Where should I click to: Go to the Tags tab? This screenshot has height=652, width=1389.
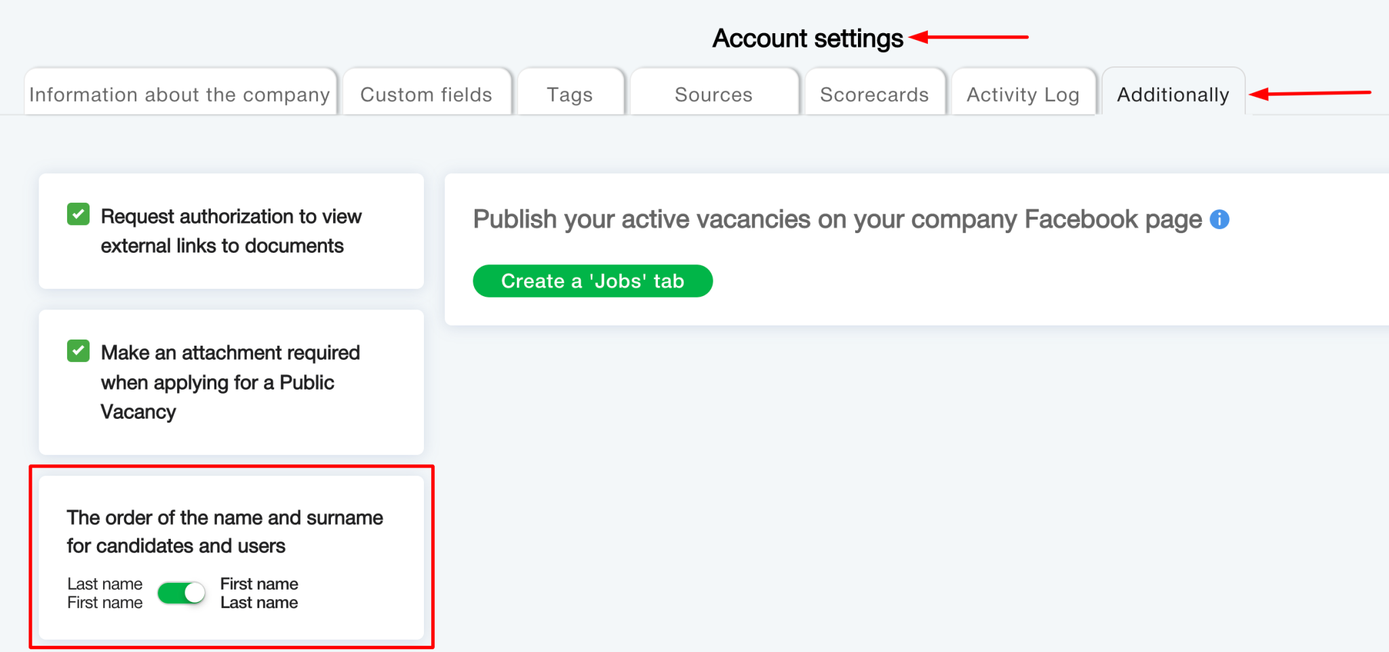[570, 94]
